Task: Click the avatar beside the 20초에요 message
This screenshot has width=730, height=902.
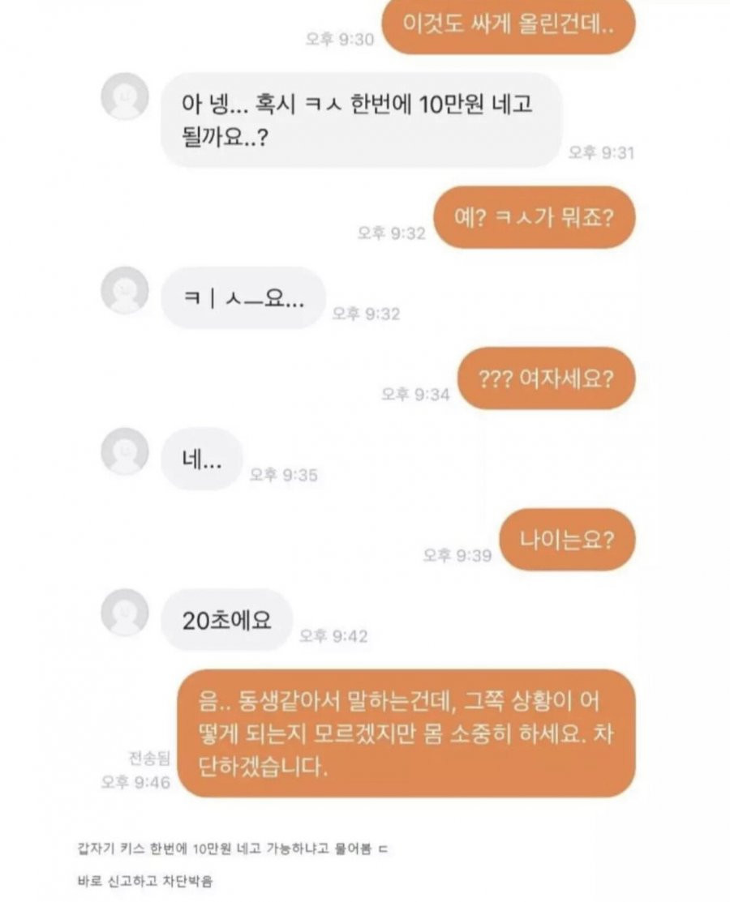Action: pyautogui.click(x=125, y=612)
